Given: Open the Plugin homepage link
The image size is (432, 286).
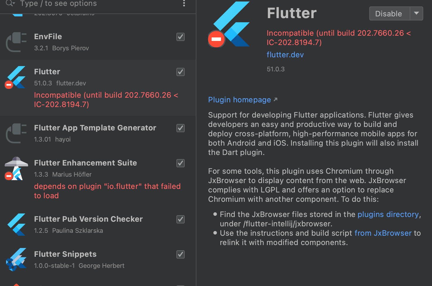Looking at the screenshot, I should tap(239, 100).
